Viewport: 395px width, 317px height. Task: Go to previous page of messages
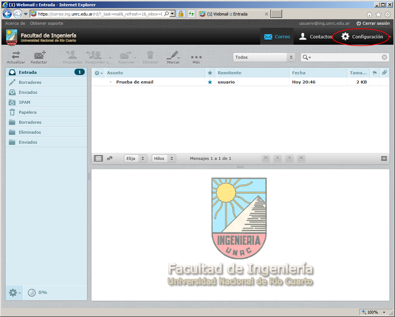[x=278, y=158]
